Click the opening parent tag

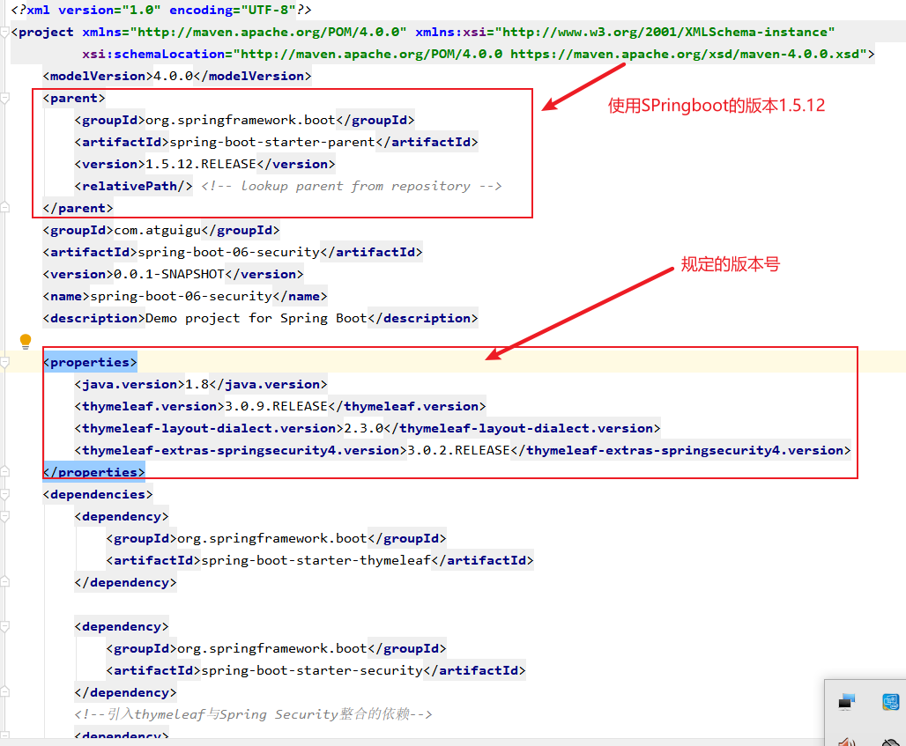point(74,98)
